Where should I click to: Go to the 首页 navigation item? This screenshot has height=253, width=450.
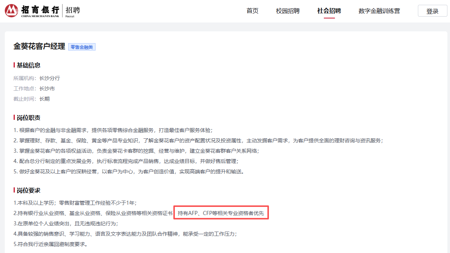[x=252, y=11]
